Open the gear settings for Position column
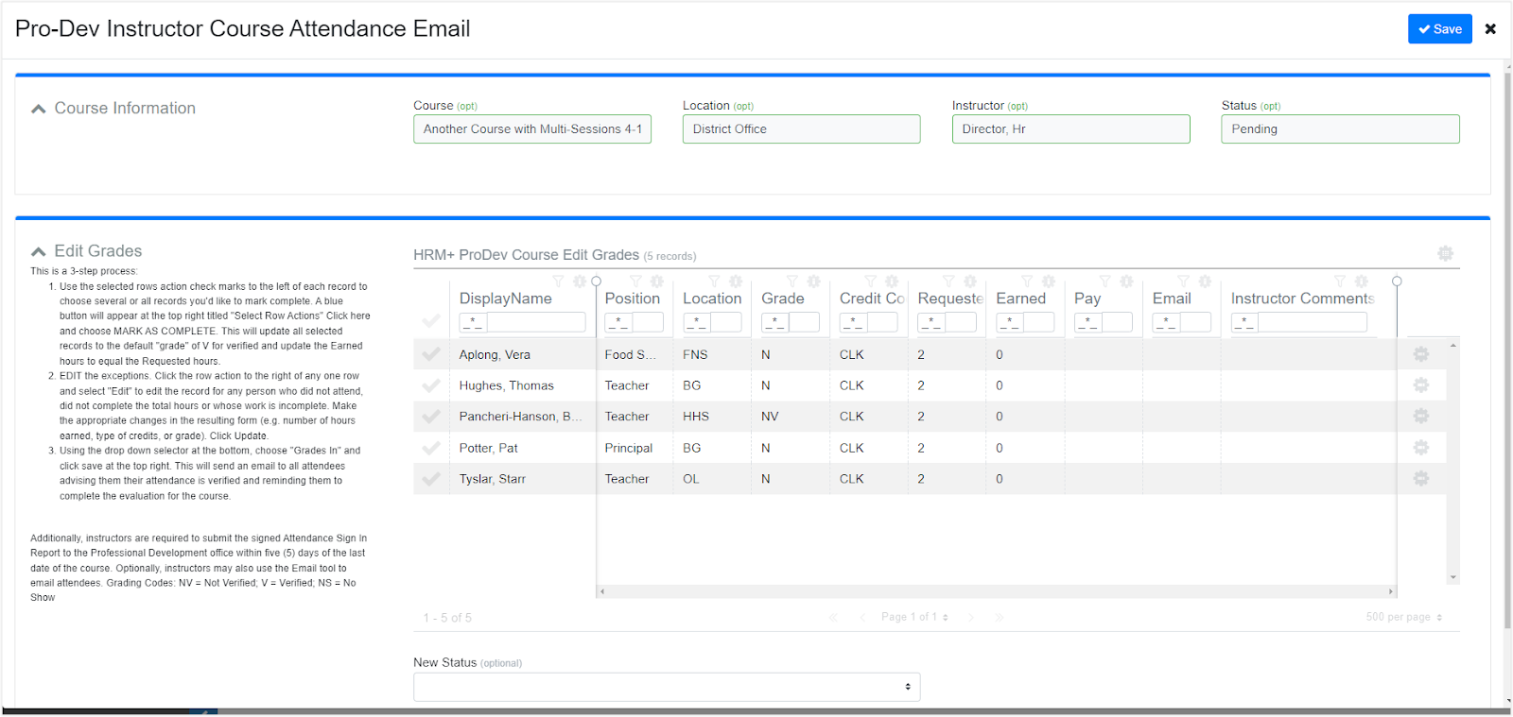 (x=657, y=282)
